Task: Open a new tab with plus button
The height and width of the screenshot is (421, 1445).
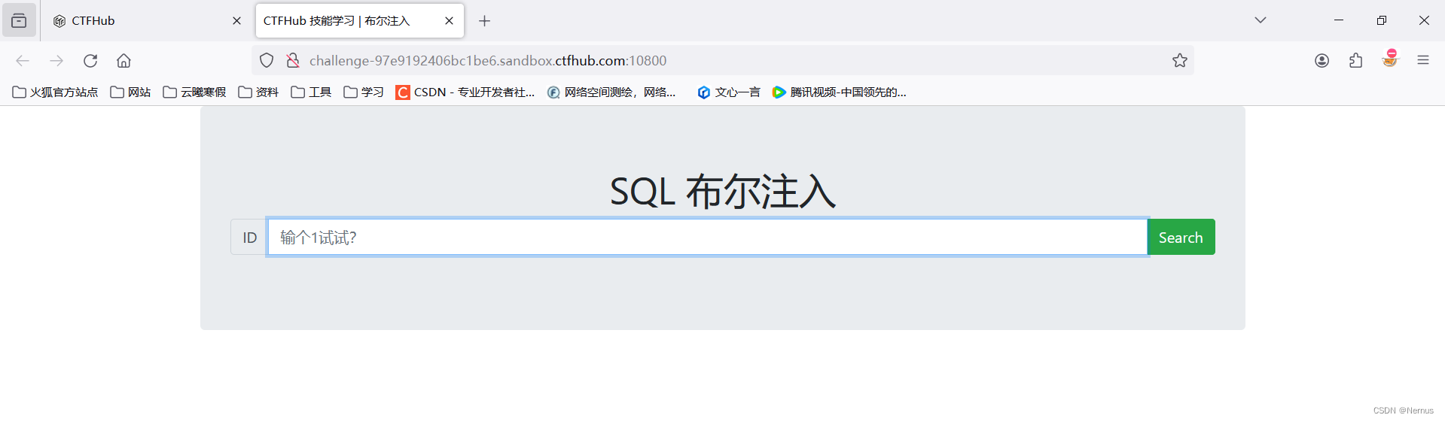Action: 484,21
